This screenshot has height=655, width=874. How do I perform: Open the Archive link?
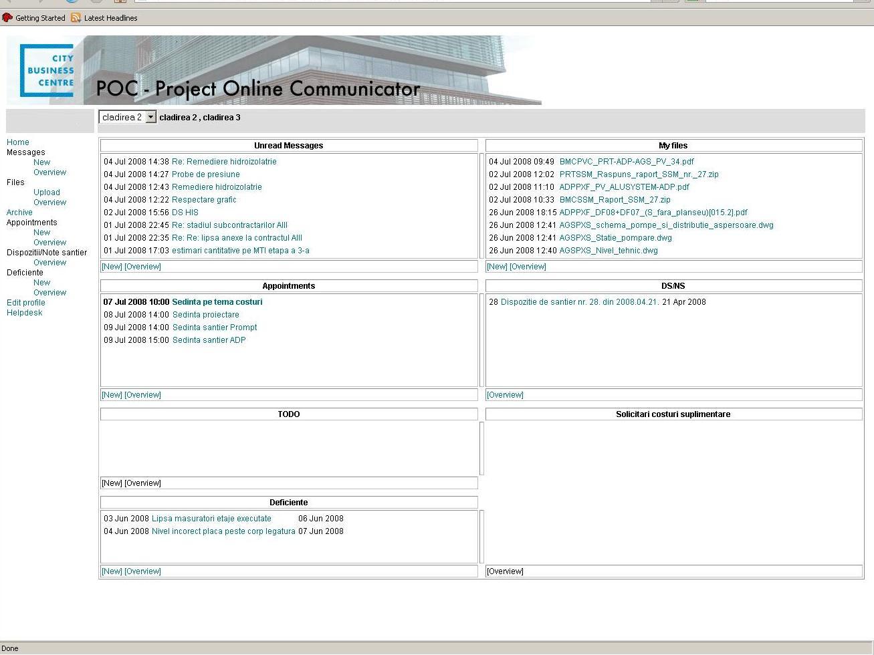(19, 213)
